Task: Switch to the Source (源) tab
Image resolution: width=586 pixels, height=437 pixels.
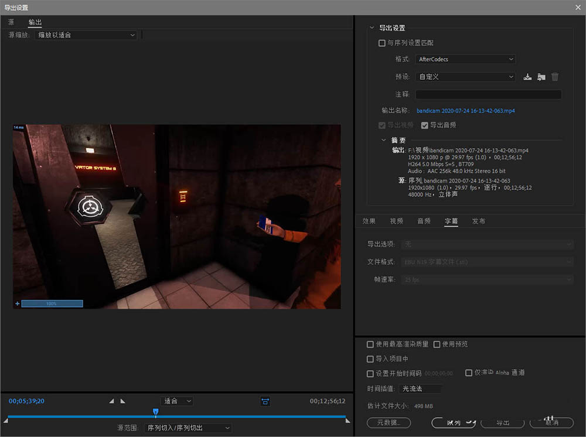Action: [11, 22]
